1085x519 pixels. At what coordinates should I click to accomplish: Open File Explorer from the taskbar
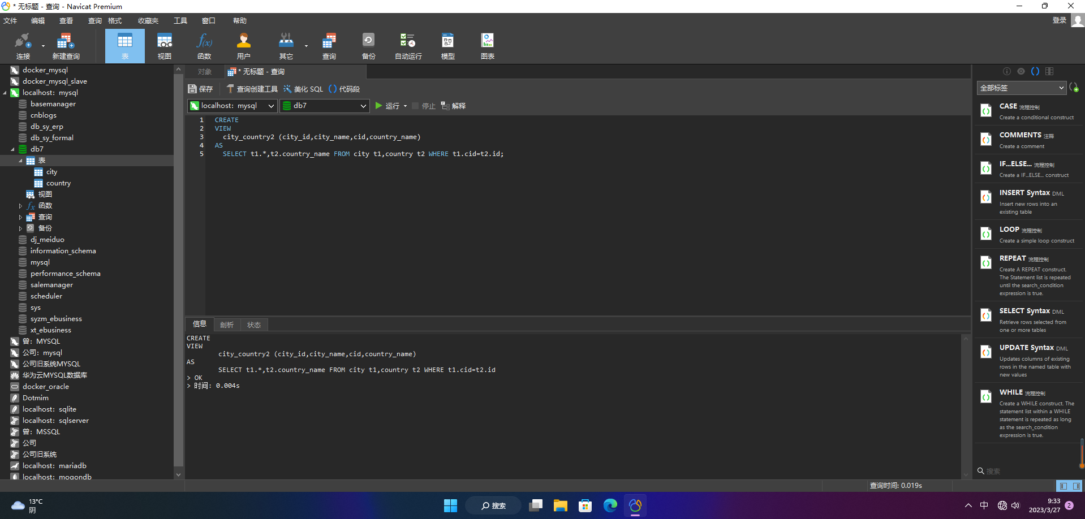[x=561, y=505]
